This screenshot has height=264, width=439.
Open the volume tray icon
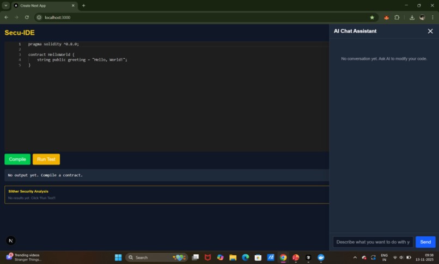click(401, 257)
